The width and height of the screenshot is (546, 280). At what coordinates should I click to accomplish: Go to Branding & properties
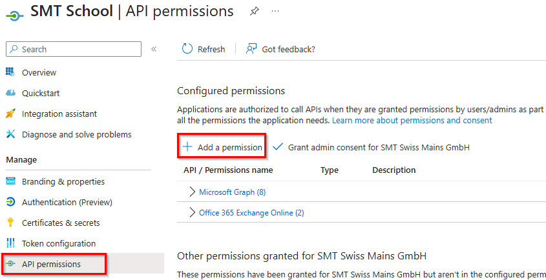click(63, 181)
